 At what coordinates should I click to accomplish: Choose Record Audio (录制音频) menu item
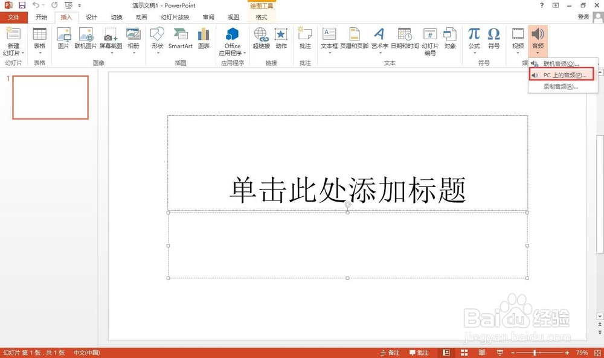click(x=563, y=86)
